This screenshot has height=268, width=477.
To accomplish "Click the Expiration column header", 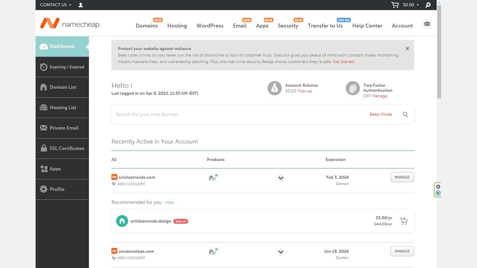I will tap(335, 159).
